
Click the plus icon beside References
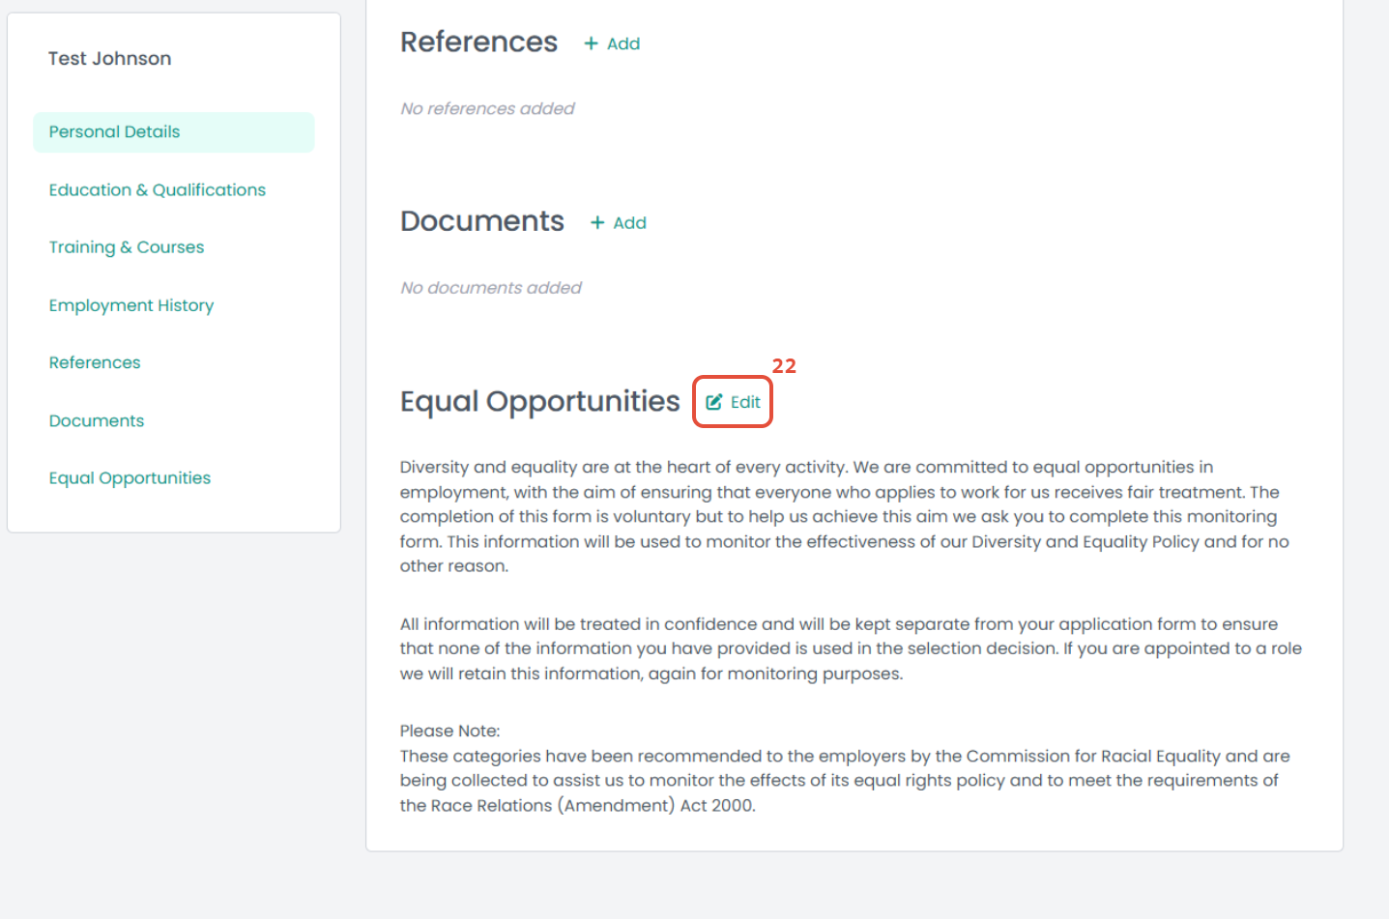click(591, 43)
